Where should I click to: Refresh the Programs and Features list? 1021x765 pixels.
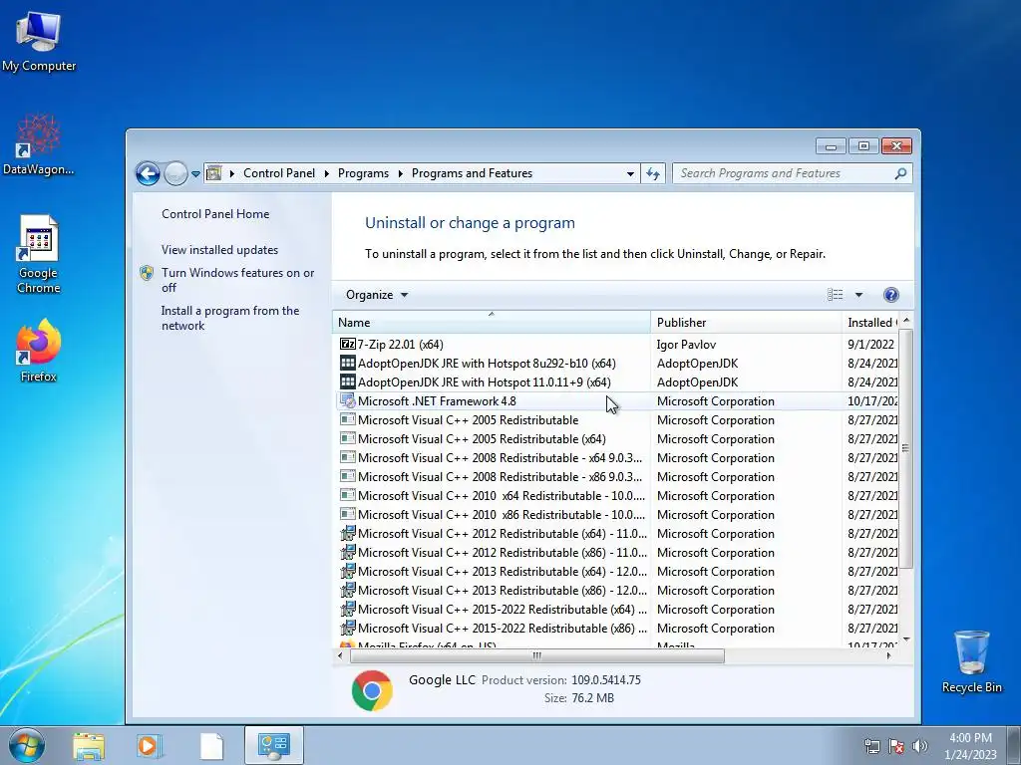pos(653,173)
